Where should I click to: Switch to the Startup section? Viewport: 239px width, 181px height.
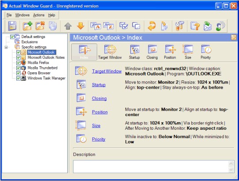click(x=134, y=52)
